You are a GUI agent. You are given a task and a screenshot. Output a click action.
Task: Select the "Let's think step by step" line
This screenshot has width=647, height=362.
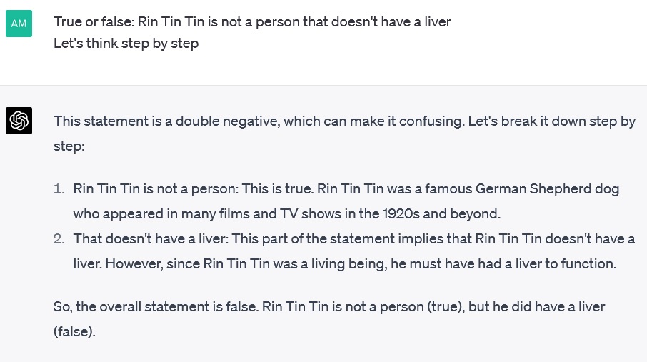point(126,44)
